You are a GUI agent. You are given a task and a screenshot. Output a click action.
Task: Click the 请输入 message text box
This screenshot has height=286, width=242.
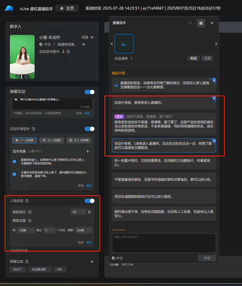(164, 243)
